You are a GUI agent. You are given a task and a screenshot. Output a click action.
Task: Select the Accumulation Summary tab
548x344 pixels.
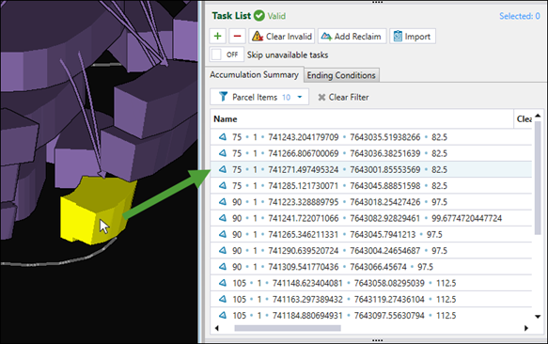pyautogui.click(x=254, y=74)
